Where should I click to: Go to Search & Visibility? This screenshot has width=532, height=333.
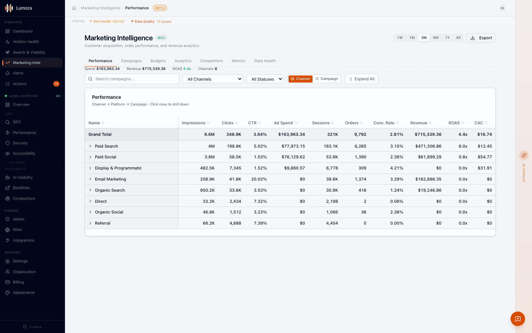(x=32, y=52)
